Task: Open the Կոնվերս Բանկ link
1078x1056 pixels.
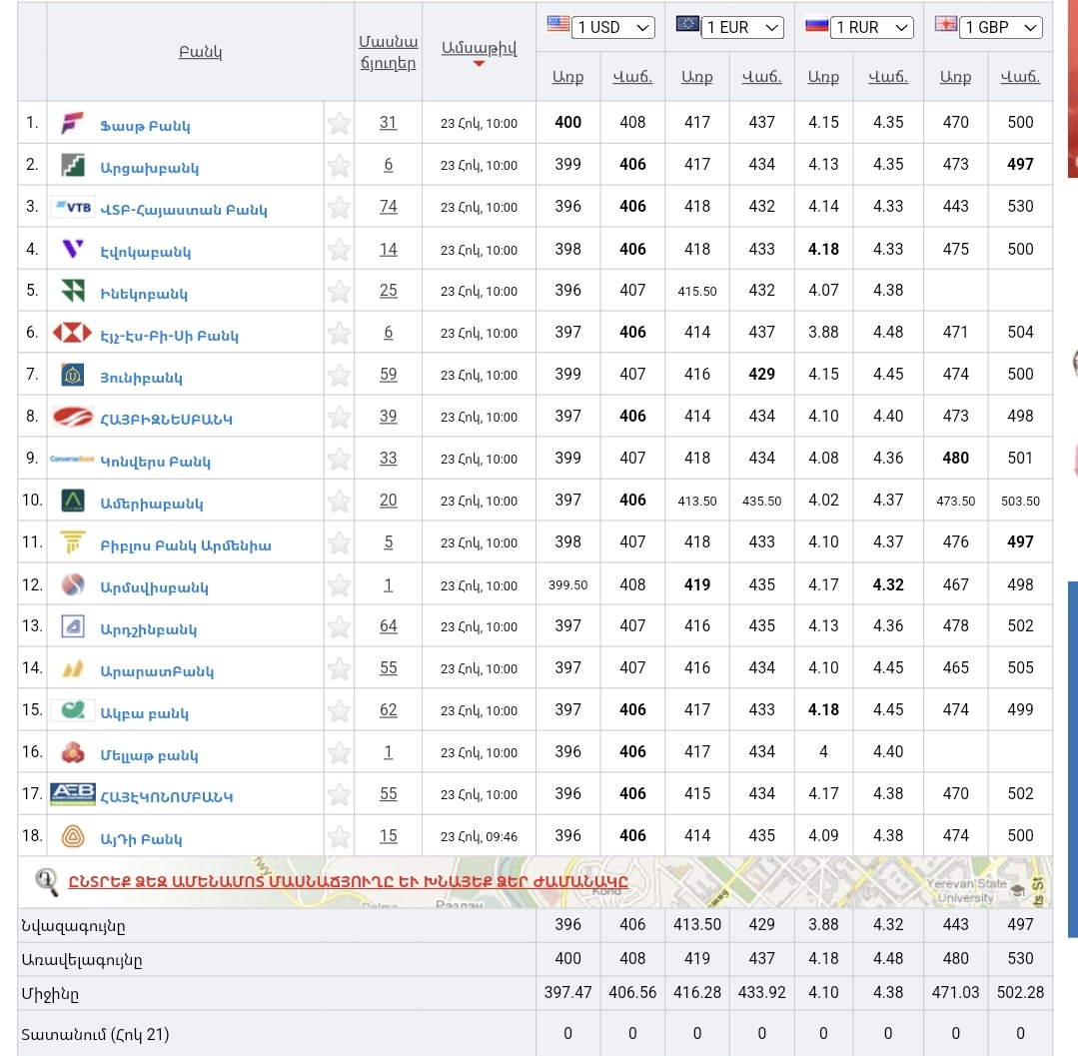Action: [156, 462]
